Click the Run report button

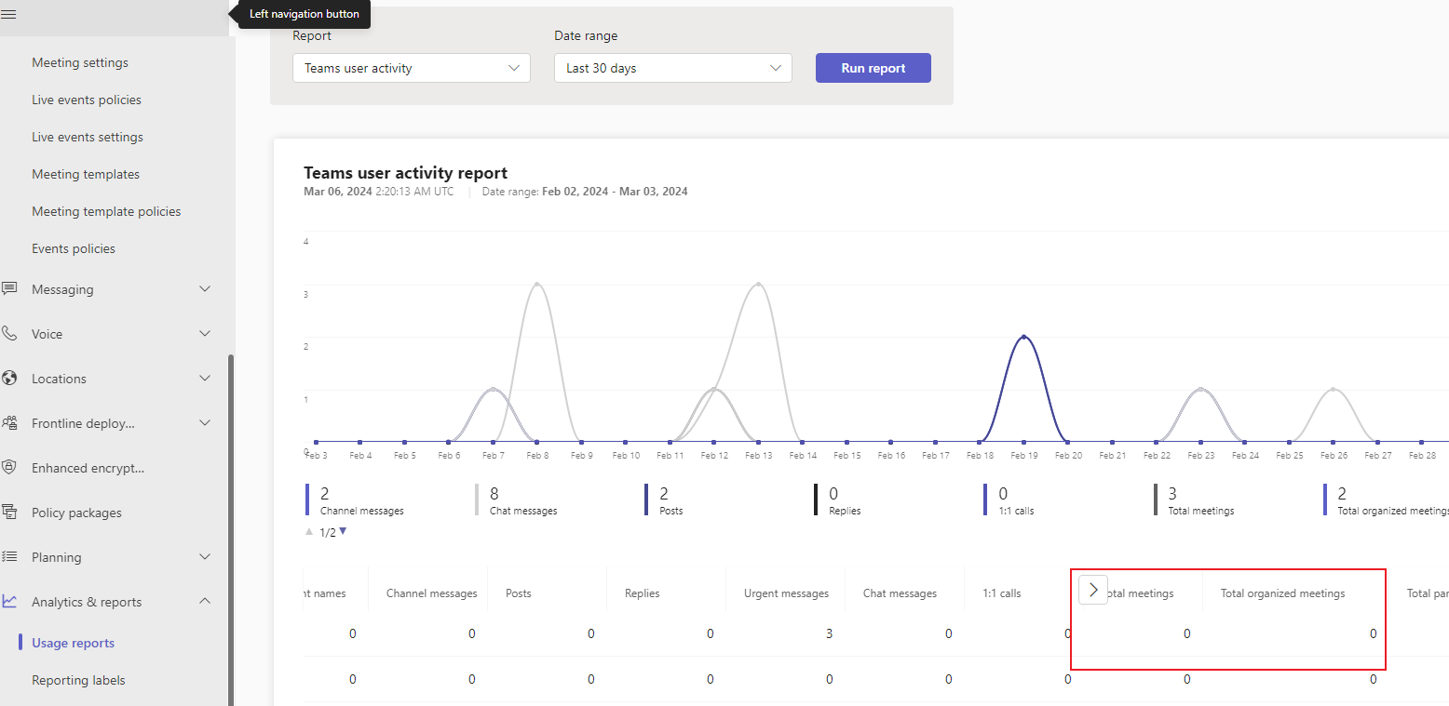coord(873,68)
